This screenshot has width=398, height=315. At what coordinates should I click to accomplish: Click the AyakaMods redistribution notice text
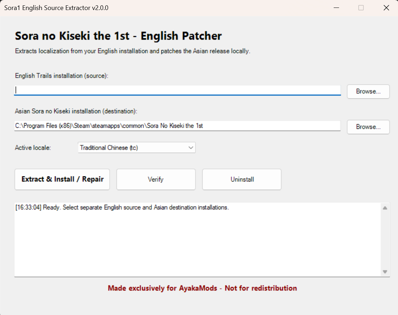coord(202,288)
